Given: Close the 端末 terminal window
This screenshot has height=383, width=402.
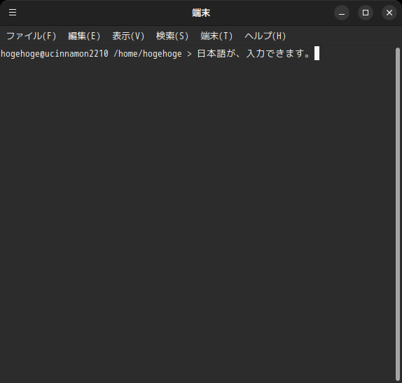Looking at the screenshot, I should click(x=389, y=13).
